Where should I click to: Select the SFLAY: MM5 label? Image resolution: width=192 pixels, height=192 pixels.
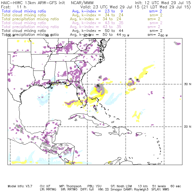coord(160,189)
